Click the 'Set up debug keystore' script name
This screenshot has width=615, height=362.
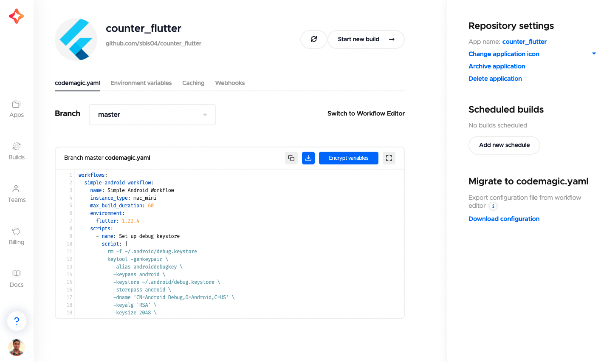point(149,236)
